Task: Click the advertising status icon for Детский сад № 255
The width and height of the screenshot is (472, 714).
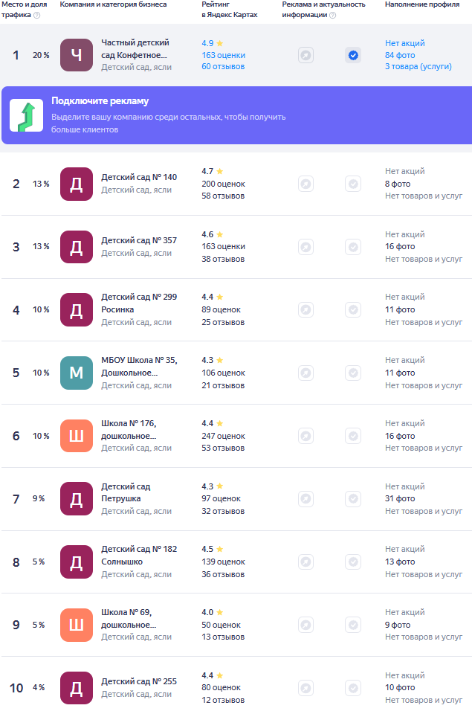Action: coord(305,687)
